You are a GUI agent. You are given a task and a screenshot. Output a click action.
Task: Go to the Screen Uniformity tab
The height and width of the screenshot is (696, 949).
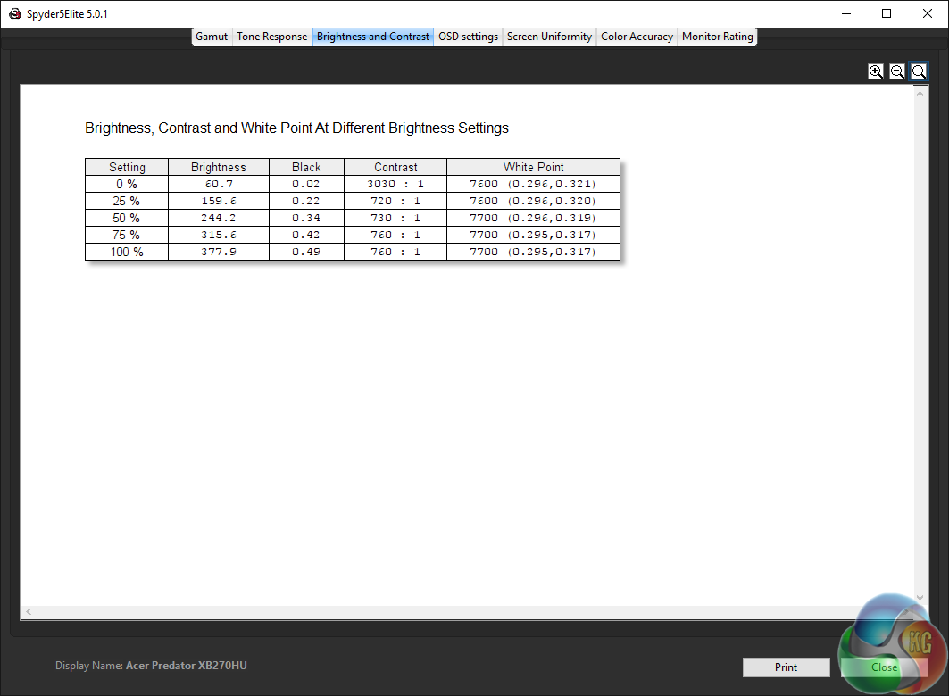(549, 37)
